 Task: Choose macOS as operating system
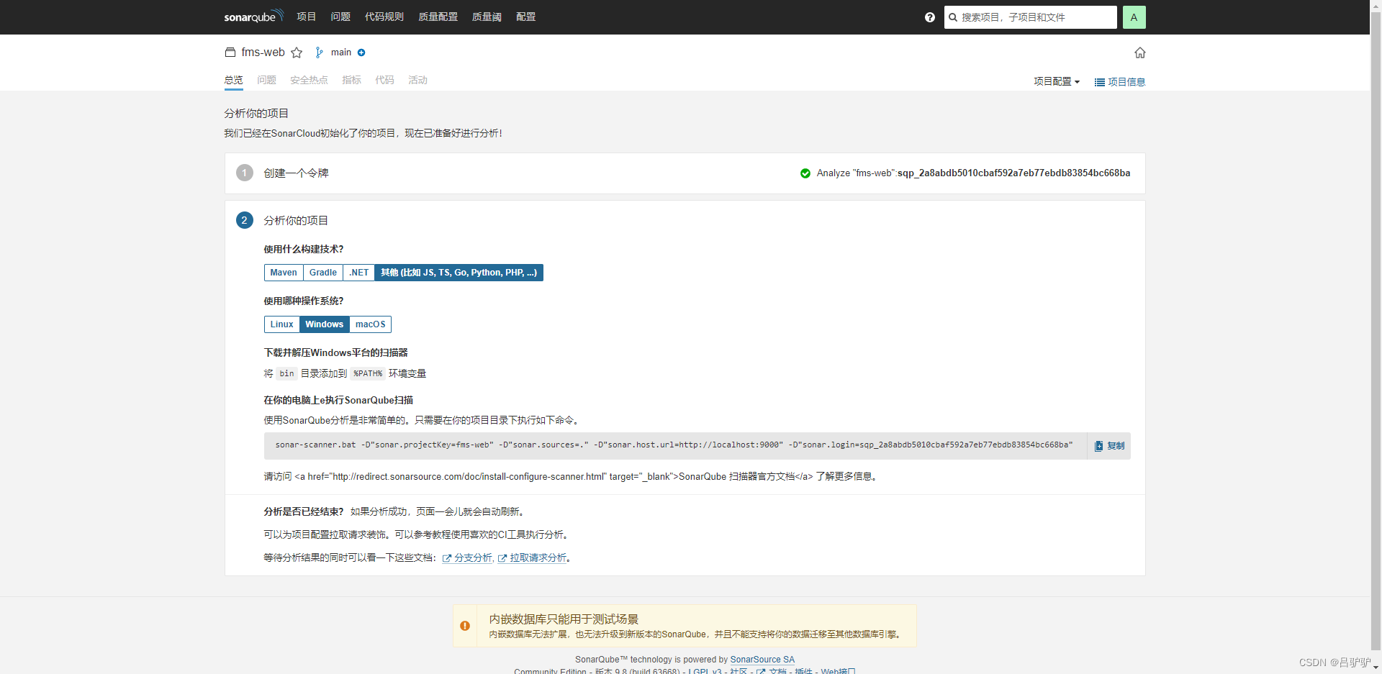pos(370,324)
